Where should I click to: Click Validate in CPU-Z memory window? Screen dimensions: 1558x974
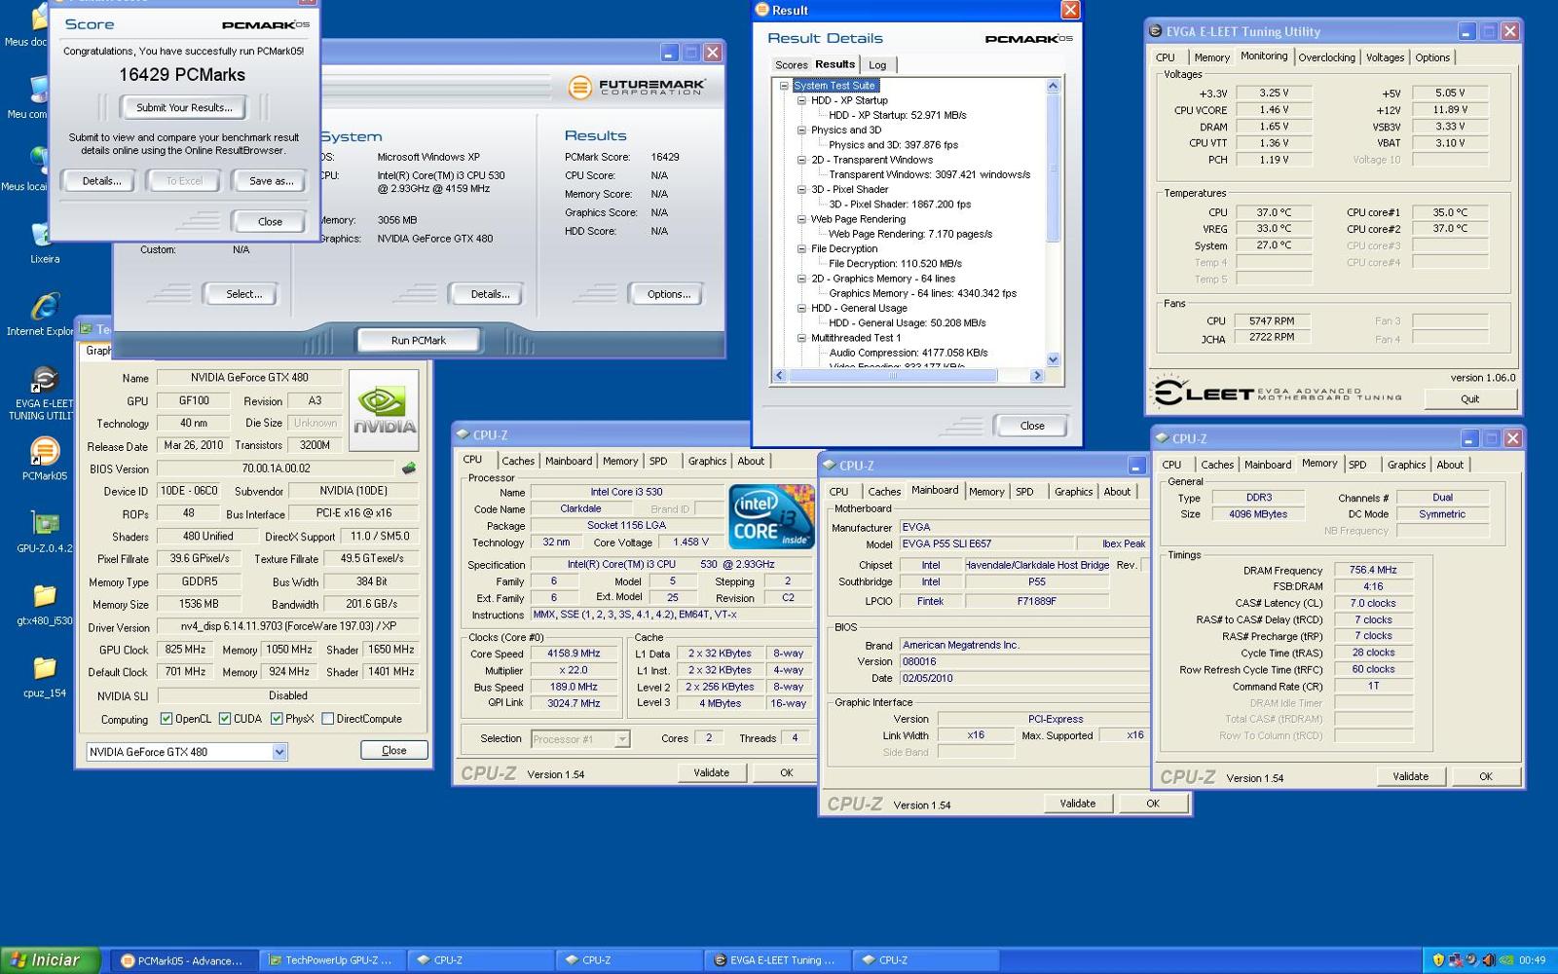pos(1410,776)
